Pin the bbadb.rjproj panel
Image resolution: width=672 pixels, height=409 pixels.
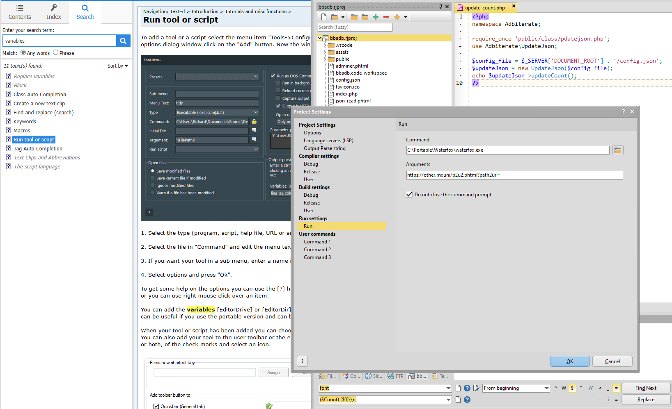coord(440,7)
